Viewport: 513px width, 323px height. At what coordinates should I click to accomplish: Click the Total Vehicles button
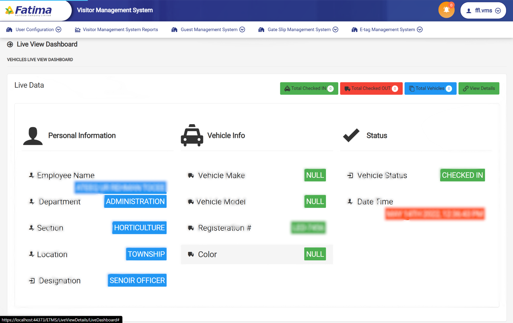tap(430, 88)
